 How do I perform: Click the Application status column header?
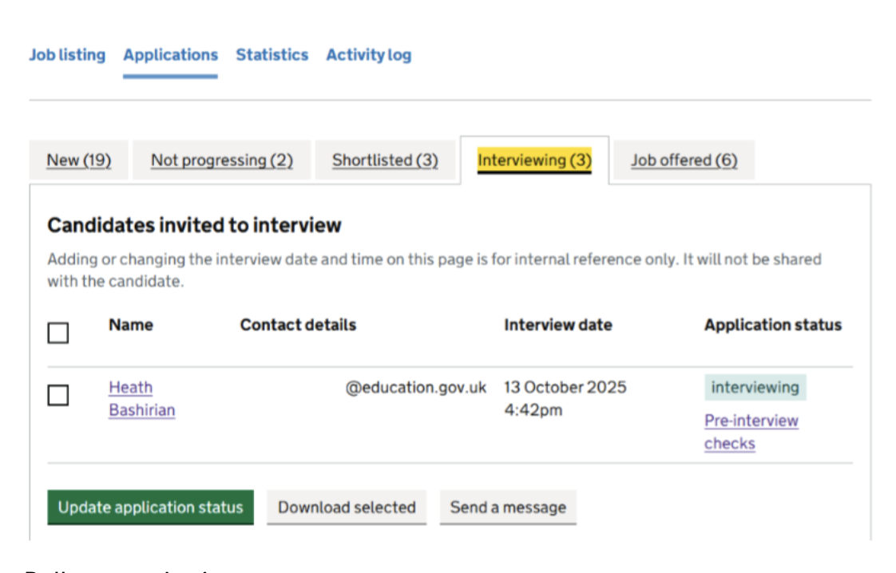(x=772, y=325)
